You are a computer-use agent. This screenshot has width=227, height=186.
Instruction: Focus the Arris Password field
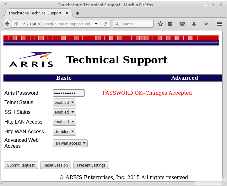[x=69, y=93]
